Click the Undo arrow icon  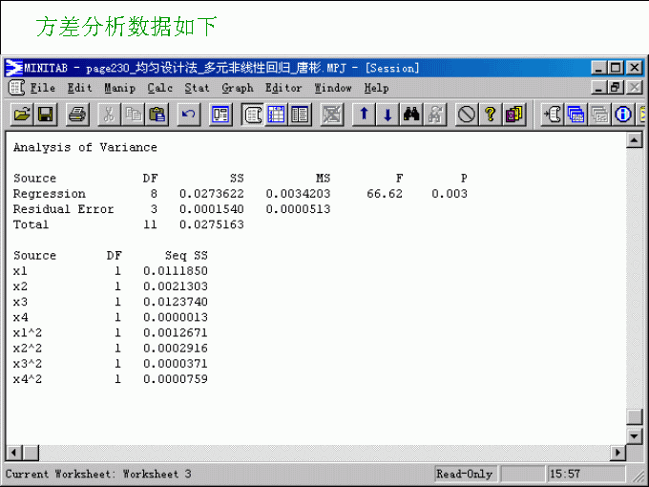click(189, 115)
